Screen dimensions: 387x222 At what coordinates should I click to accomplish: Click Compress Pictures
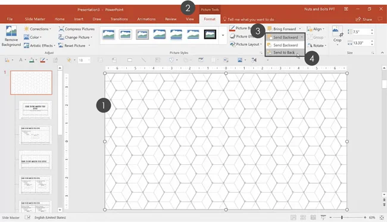coord(77,29)
